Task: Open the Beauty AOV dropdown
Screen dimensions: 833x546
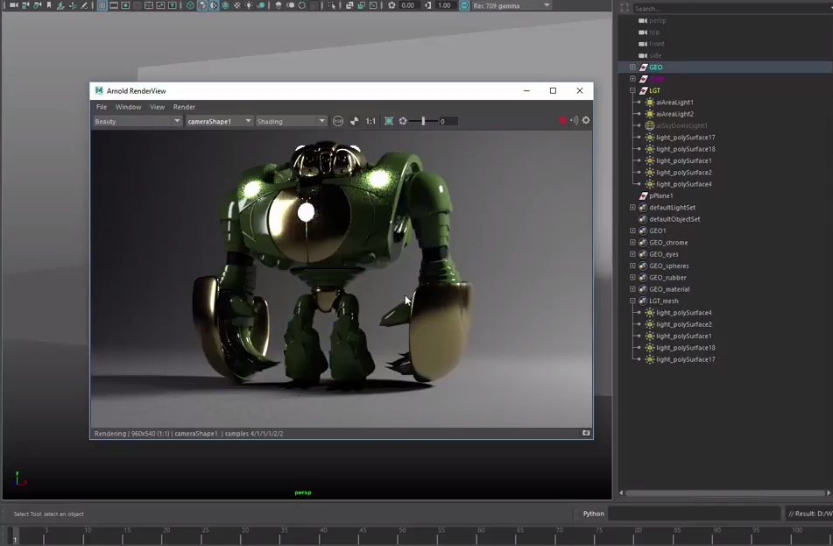Action: pos(138,121)
